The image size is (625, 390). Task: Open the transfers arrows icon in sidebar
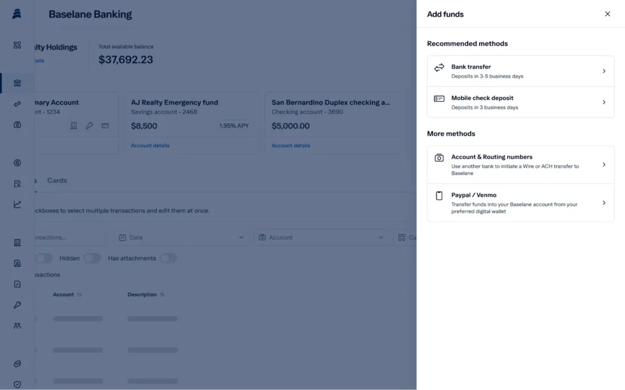coord(17,104)
